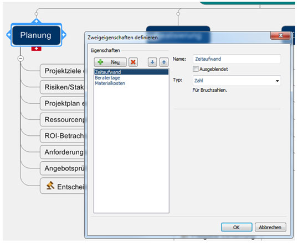Click the plus handle above Planung topic
This screenshot has width=298, height=243.
[x=37, y=21]
